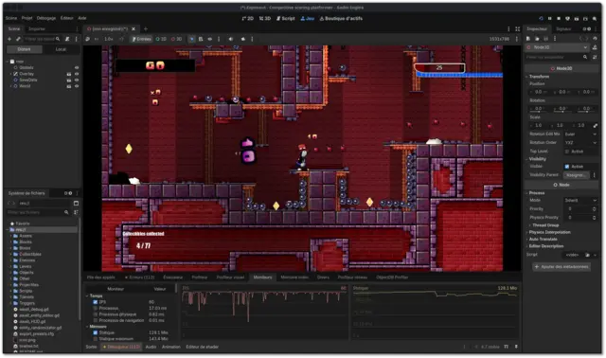Click the property sort options icon in Inspector
This screenshot has height=358, width=606.
[595, 57]
